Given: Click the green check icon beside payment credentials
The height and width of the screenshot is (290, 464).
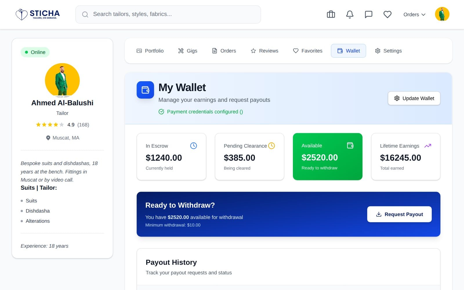Looking at the screenshot, I should [x=161, y=112].
